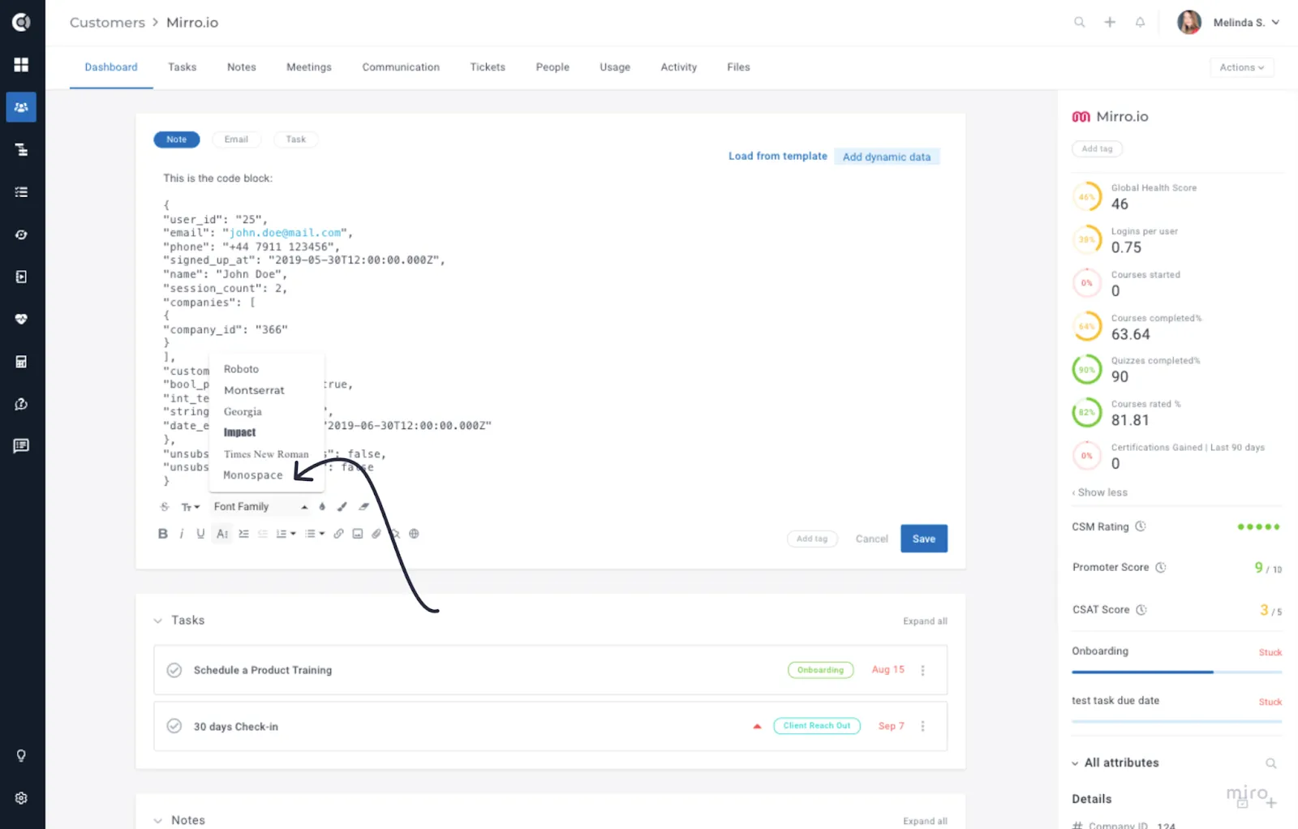Click Add dynamic data button
The height and width of the screenshot is (829, 1298).
[x=887, y=157]
